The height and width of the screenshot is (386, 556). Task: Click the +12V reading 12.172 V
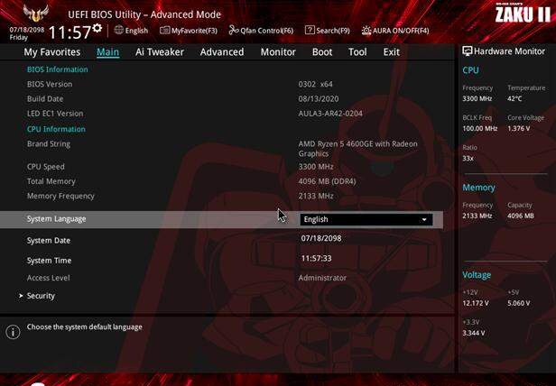475,303
